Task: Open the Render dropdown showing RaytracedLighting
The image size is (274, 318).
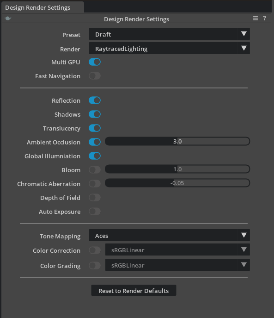Action: [x=169, y=48]
